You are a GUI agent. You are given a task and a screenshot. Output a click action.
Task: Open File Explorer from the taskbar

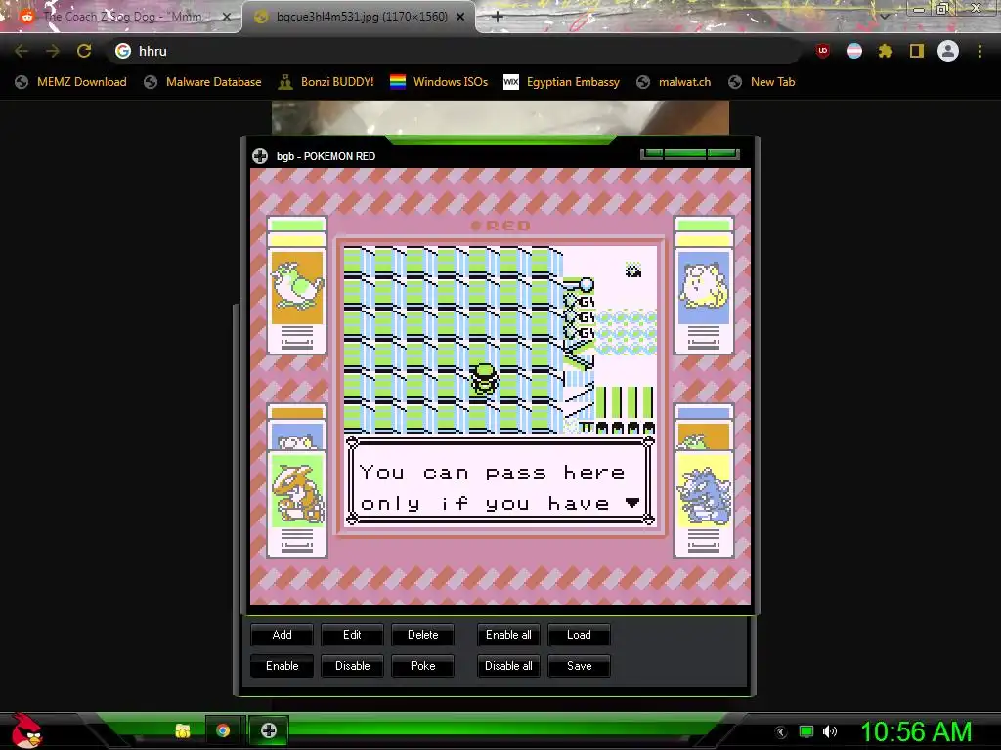coord(183,730)
